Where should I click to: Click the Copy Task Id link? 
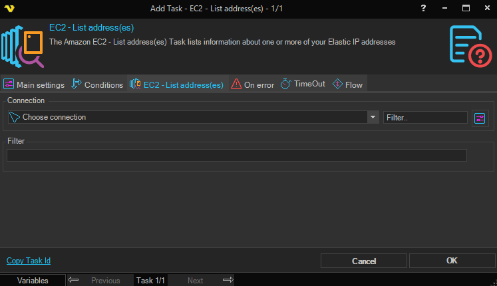tap(29, 261)
